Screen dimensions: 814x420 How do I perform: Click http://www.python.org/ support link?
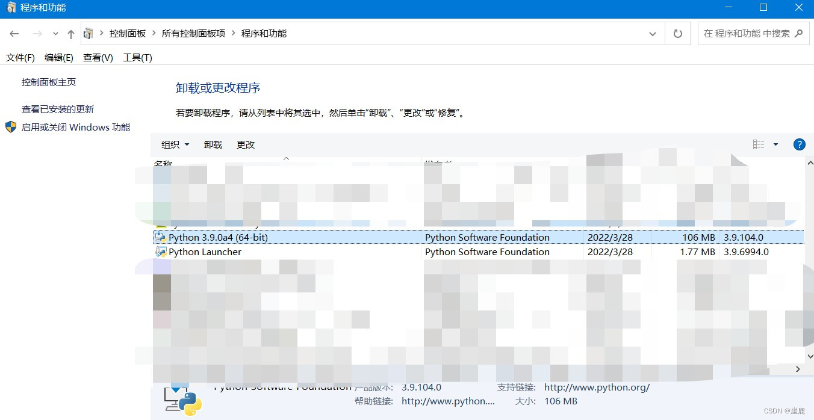pyautogui.click(x=597, y=388)
